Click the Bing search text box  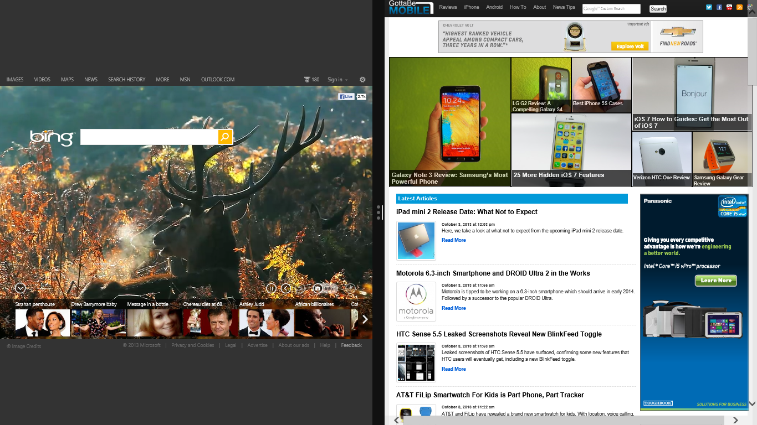[149, 137]
